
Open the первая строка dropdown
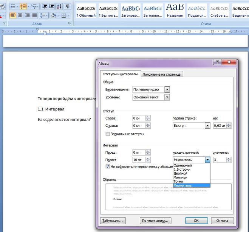(x=207, y=126)
